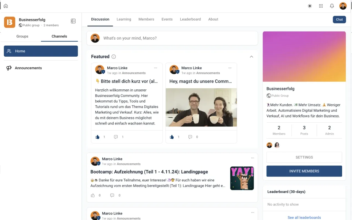352x220 pixels.
Task: Click the info icon next to Featured
Action: pyautogui.click(x=114, y=56)
